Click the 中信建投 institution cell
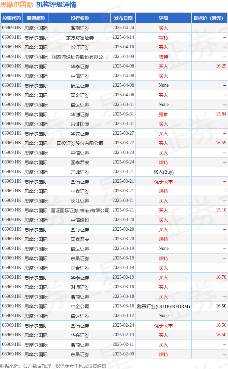The image size is (228, 369). click(80, 220)
